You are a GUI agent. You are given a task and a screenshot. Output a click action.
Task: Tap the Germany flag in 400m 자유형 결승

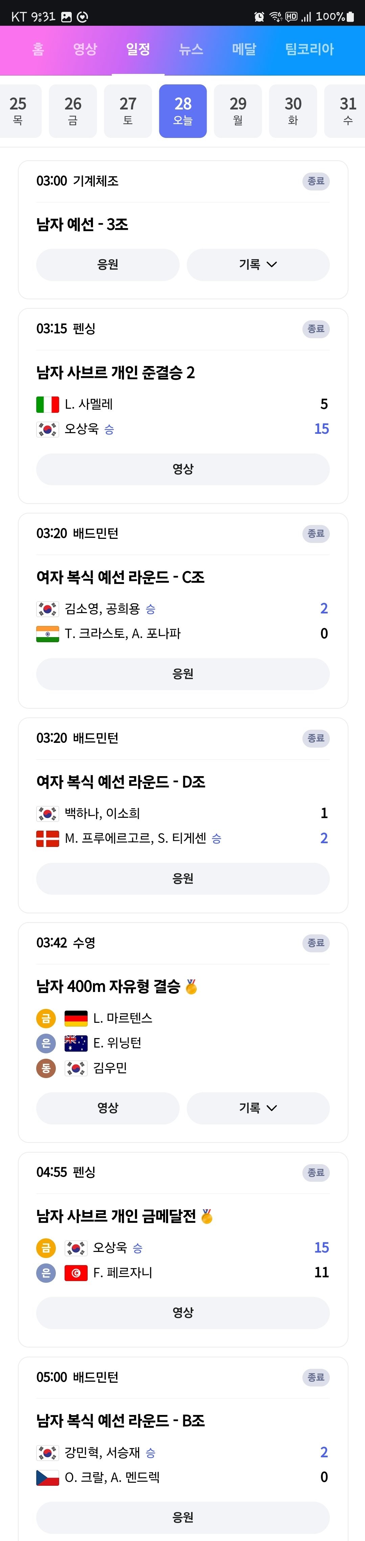[x=76, y=1018]
